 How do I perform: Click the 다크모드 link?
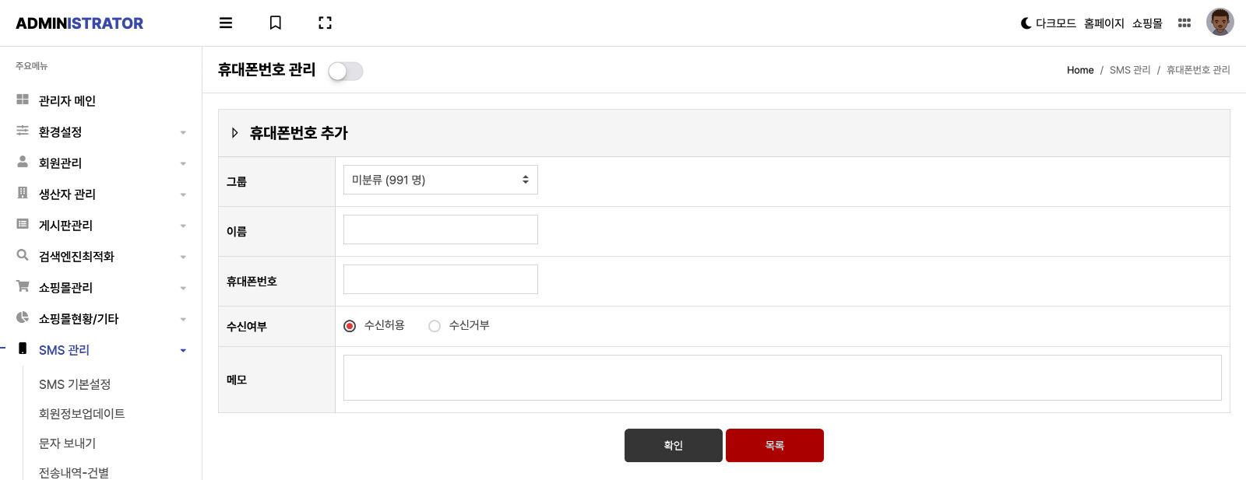point(1056,23)
